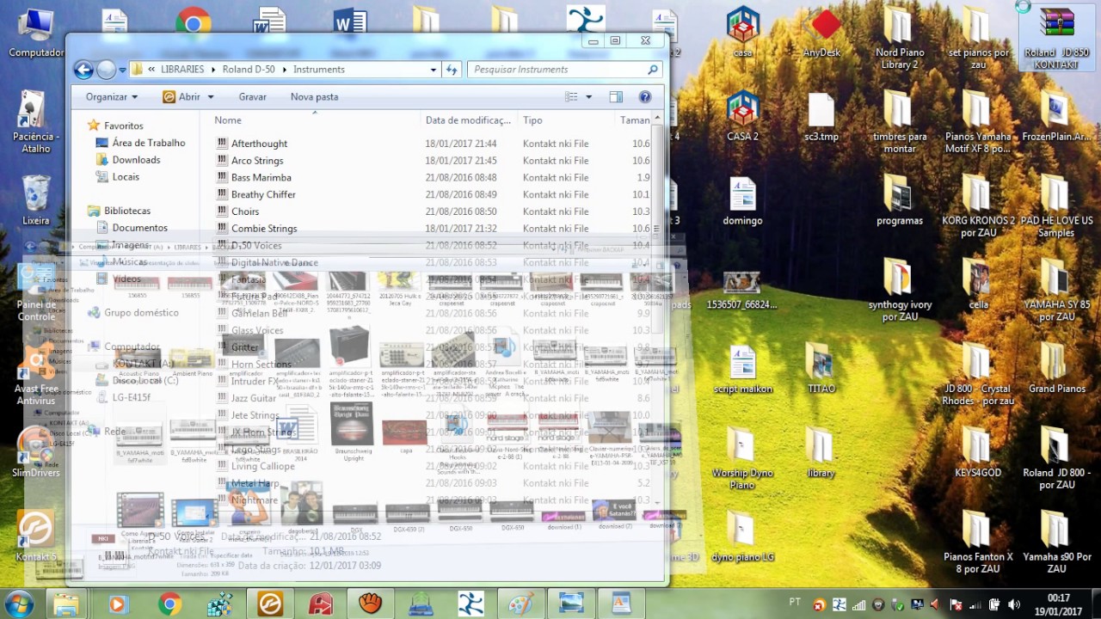1101x619 pixels.
Task: Select the Bass Marimba file
Action: (261, 178)
